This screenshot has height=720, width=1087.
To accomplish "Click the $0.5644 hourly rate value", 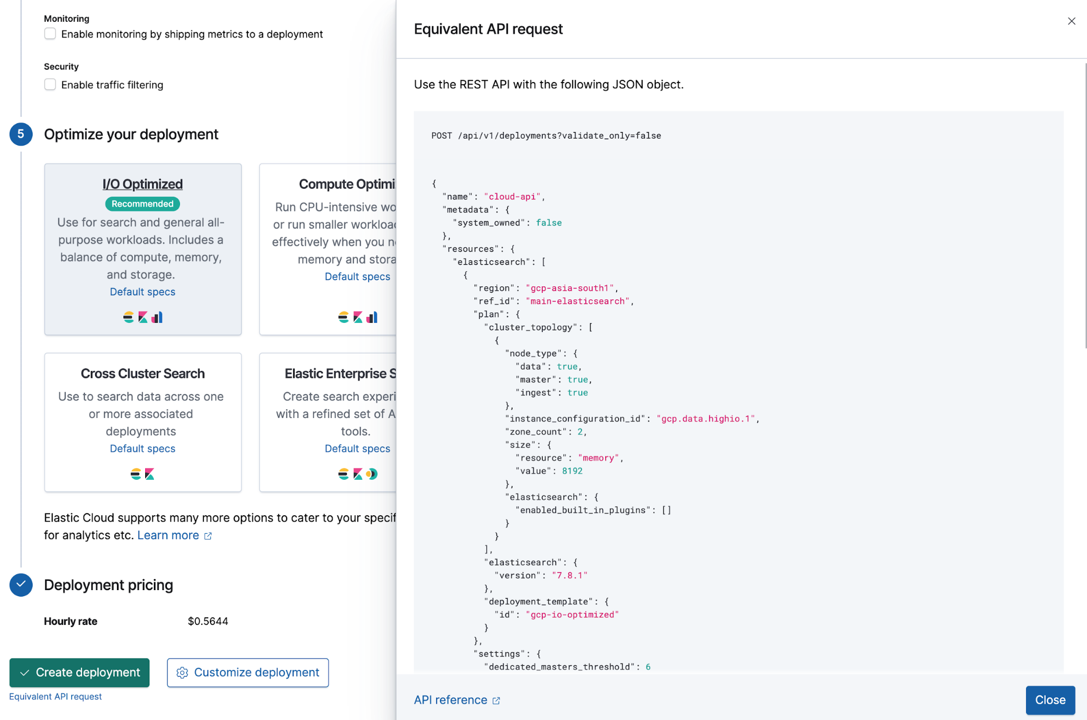I will coord(208,621).
